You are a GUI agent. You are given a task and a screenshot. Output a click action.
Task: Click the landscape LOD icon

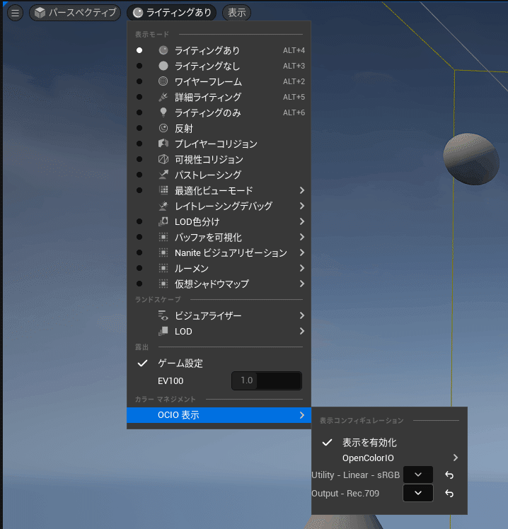(163, 331)
